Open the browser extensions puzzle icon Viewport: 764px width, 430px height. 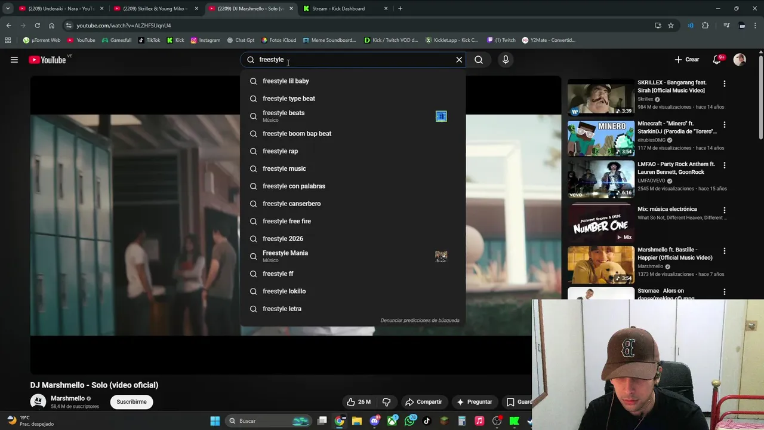click(705, 26)
